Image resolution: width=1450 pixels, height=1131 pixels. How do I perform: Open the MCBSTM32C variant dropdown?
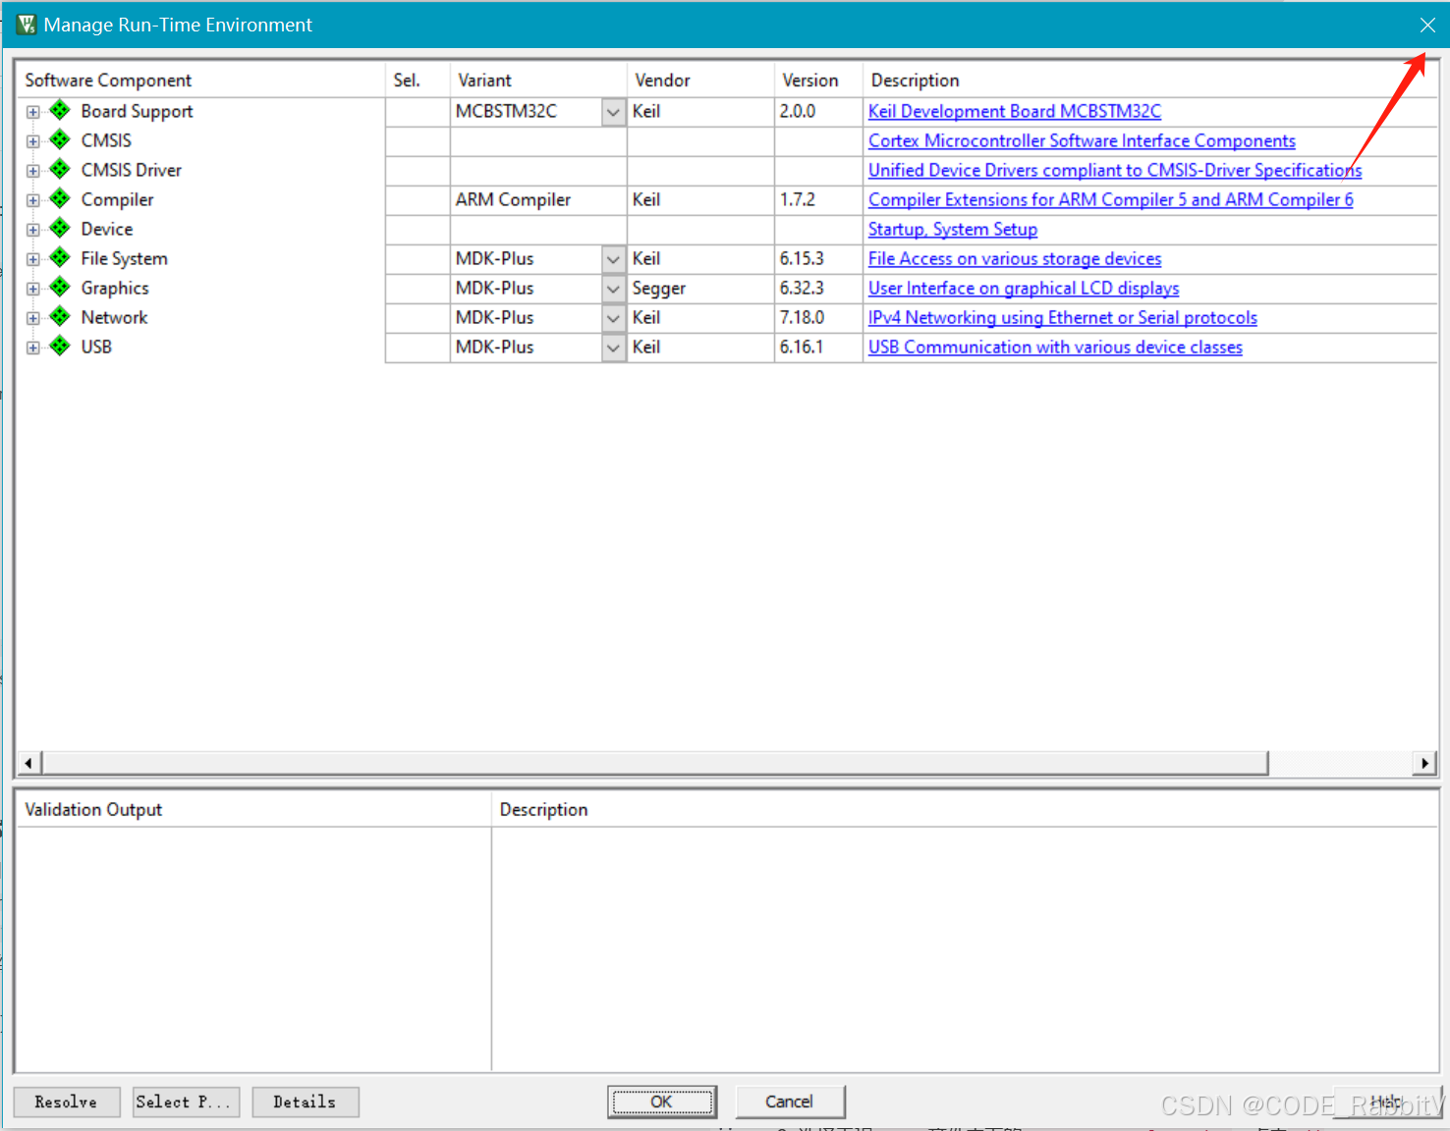(x=613, y=112)
